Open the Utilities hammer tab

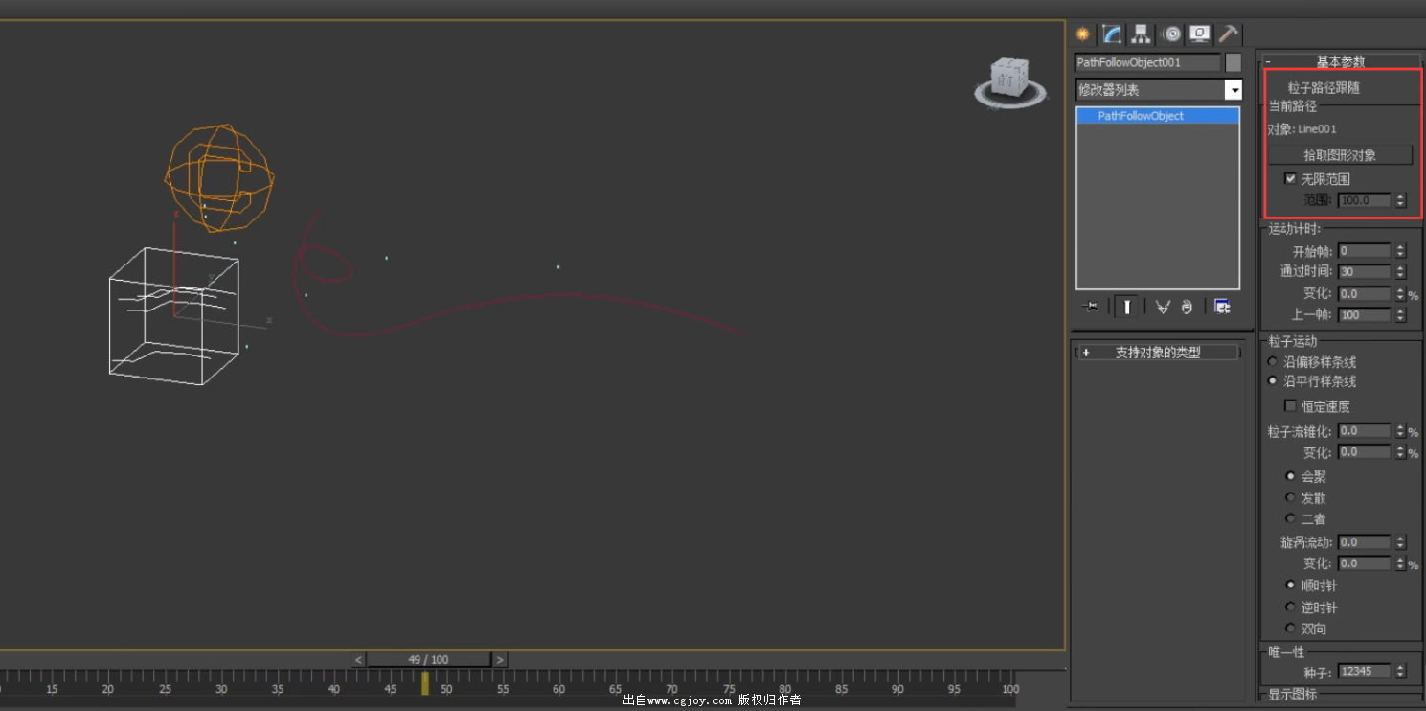[x=1228, y=34]
